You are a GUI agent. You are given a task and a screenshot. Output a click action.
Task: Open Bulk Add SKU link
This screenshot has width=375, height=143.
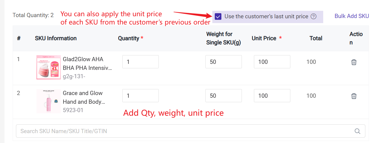coord(352,16)
